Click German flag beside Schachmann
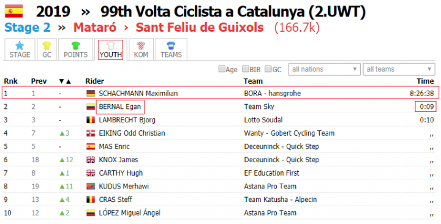 (91, 93)
